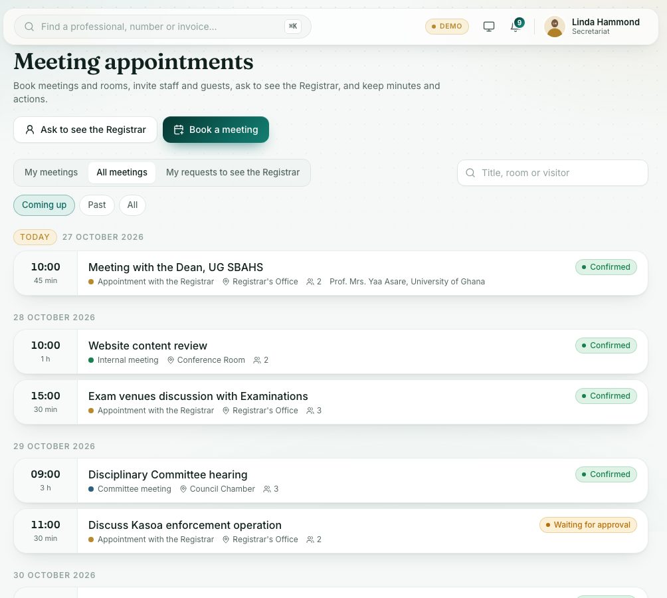Open Linda Hammond profile avatar
This screenshot has height=598, width=667.
pyautogui.click(x=554, y=27)
